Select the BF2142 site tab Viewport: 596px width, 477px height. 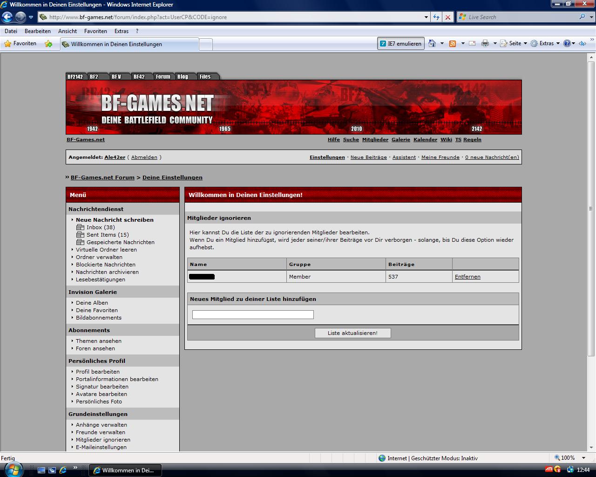[x=75, y=77]
